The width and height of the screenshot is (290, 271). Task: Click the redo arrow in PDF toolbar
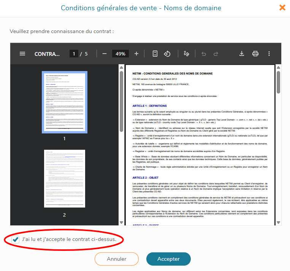(216, 54)
